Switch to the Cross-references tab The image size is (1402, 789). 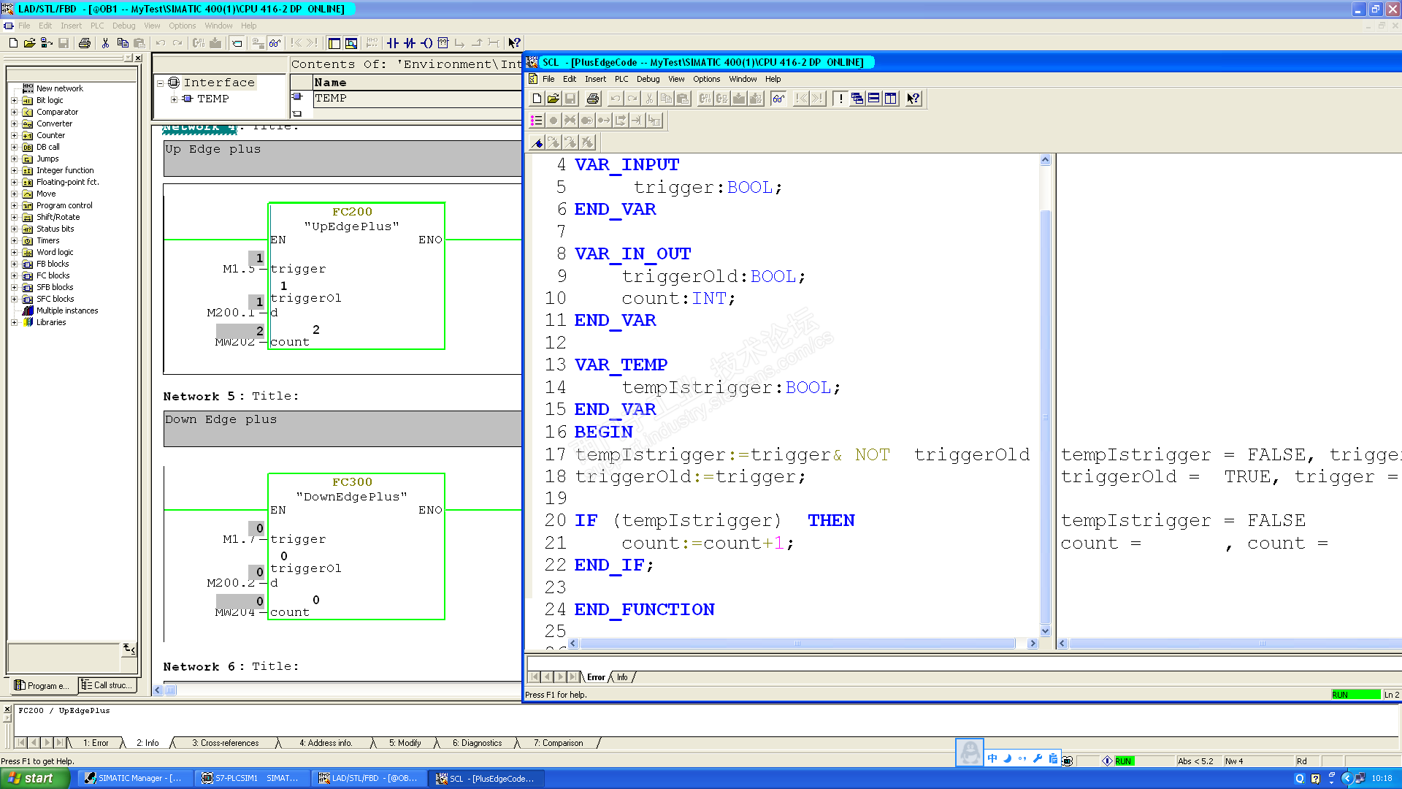click(225, 743)
